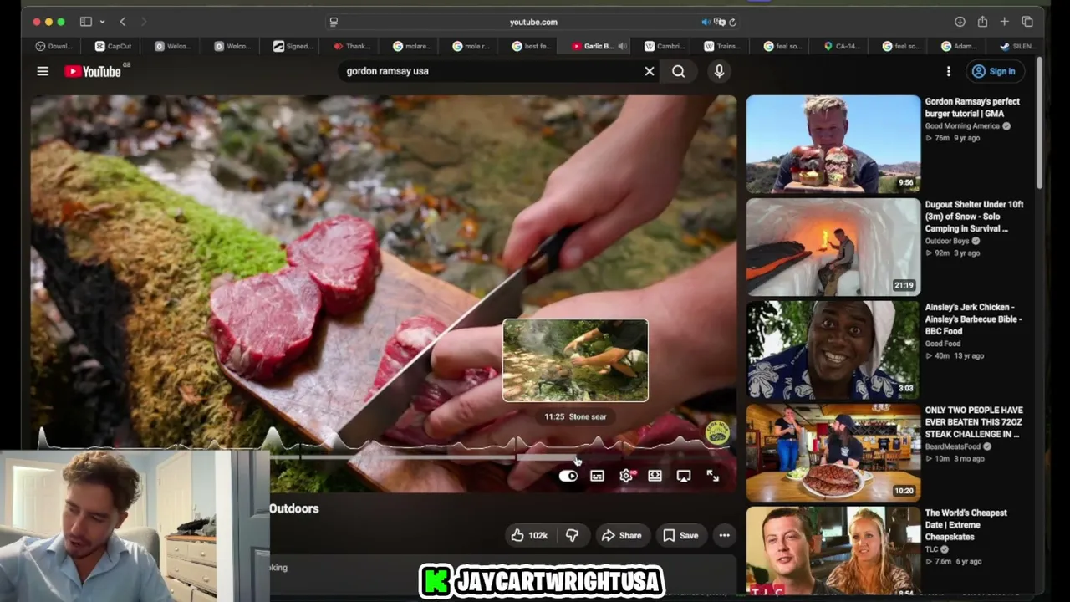Switch to the Adam... Google tab
Image resolution: width=1070 pixels, height=602 pixels.
(960, 46)
